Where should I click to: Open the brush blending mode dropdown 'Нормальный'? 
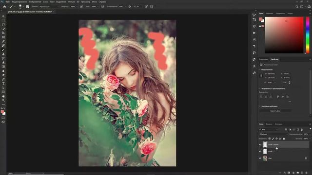[x=49, y=6]
